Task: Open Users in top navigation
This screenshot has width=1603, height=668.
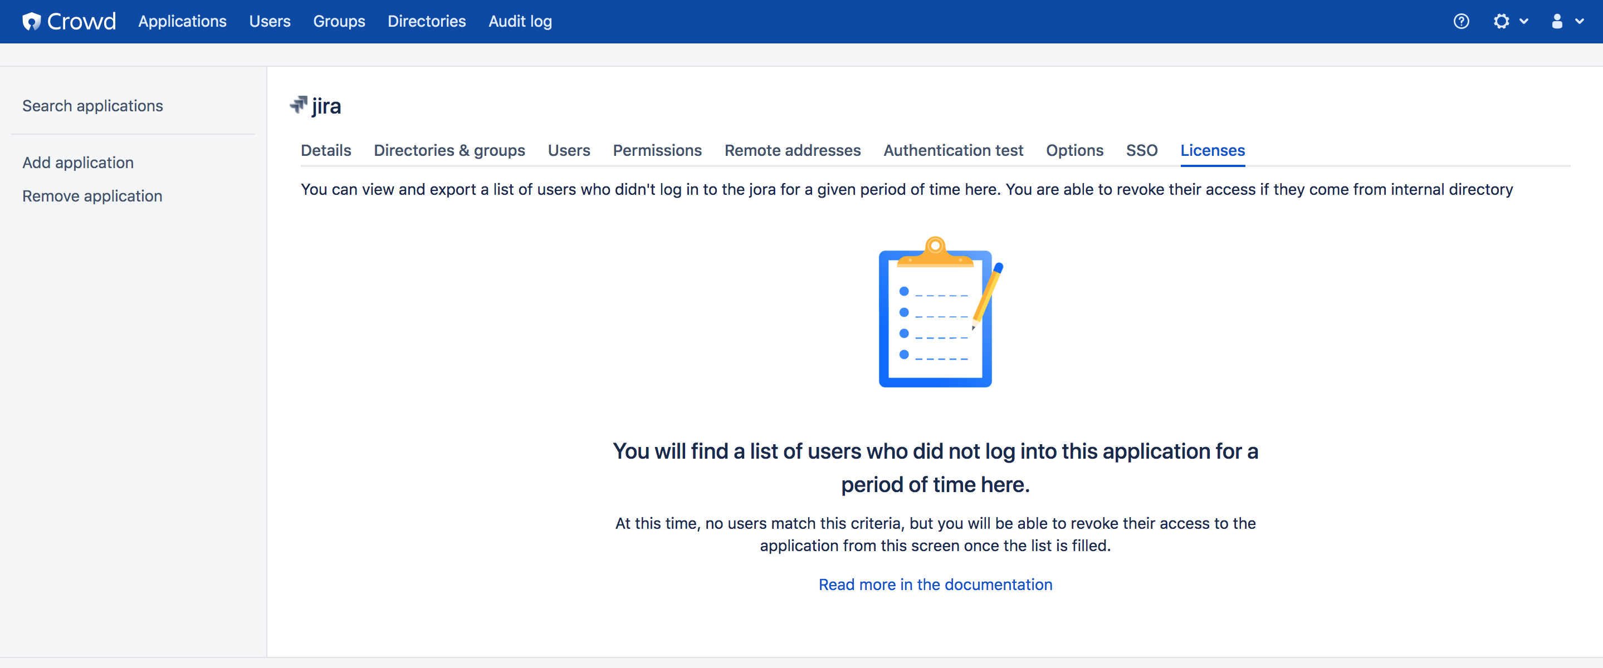Action: point(270,21)
